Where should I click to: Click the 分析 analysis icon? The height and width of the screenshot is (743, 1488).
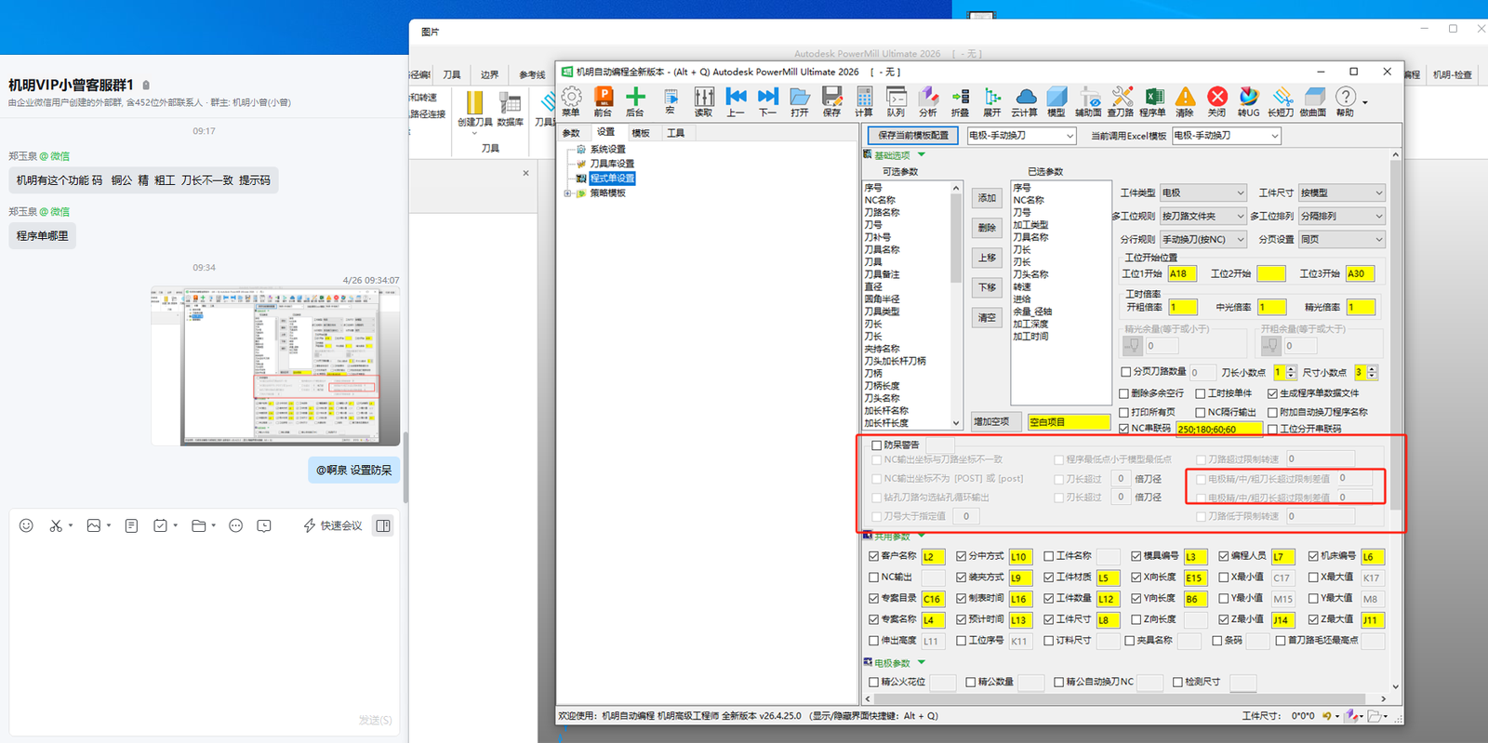928,101
